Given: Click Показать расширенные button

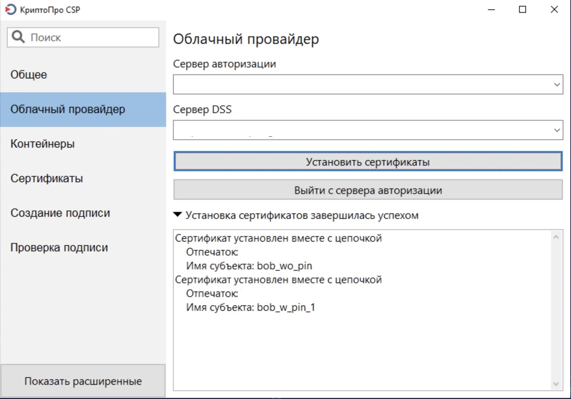Looking at the screenshot, I should point(83,381).
